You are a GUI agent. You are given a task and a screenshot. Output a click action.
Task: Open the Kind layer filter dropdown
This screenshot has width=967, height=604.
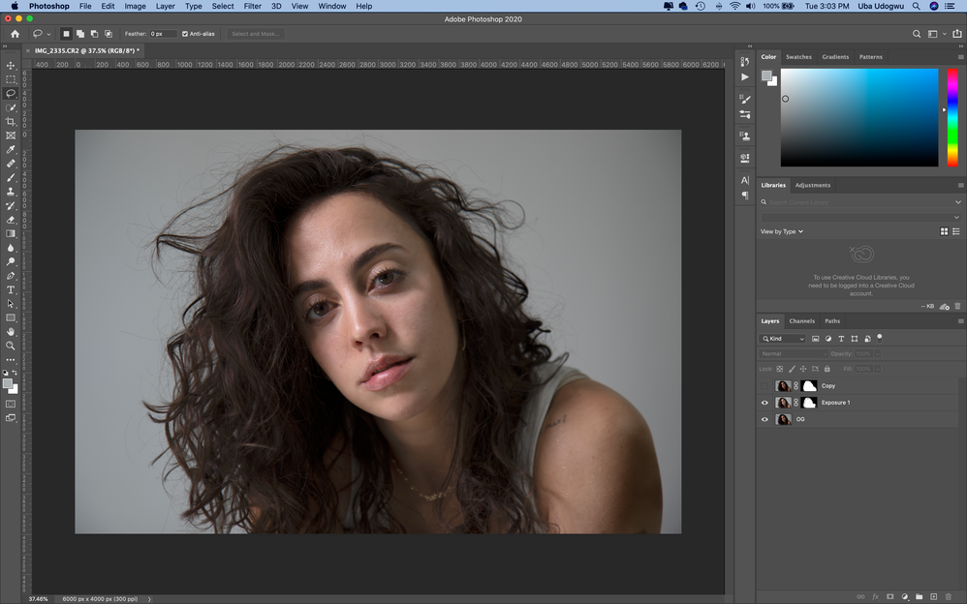point(783,339)
